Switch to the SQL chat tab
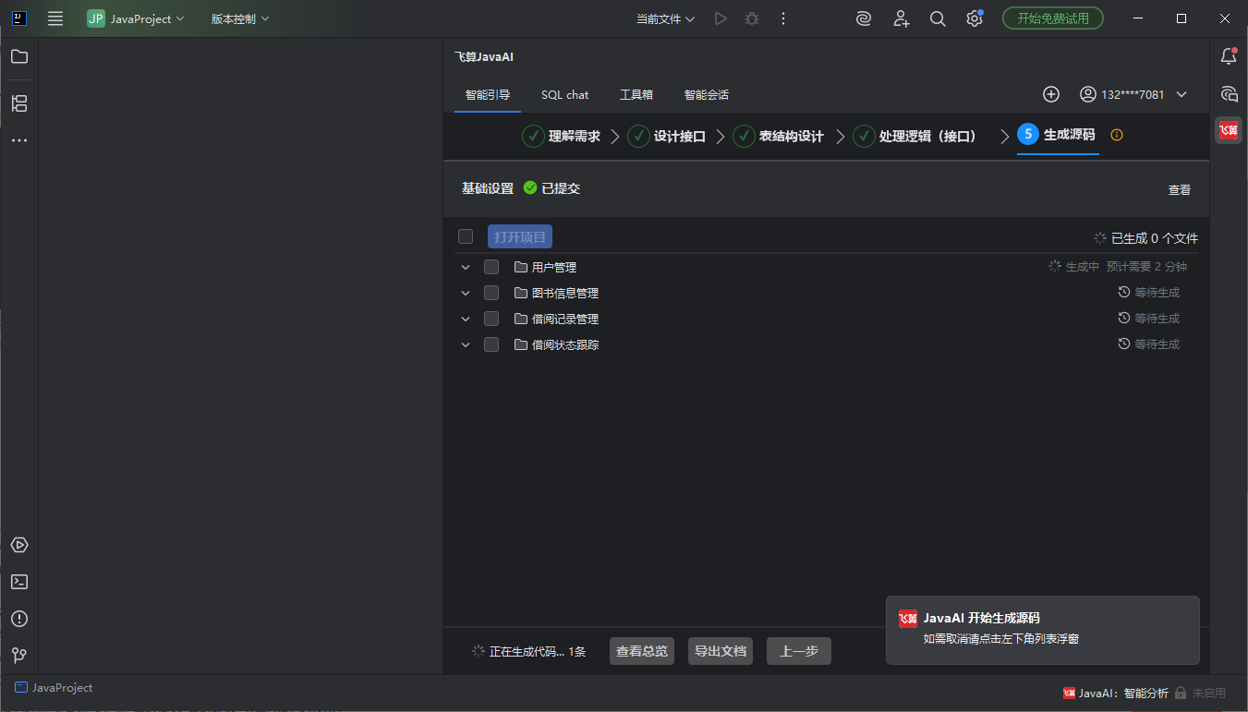The width and height of the screenshot is (1248, 712). tap(564, 94)
